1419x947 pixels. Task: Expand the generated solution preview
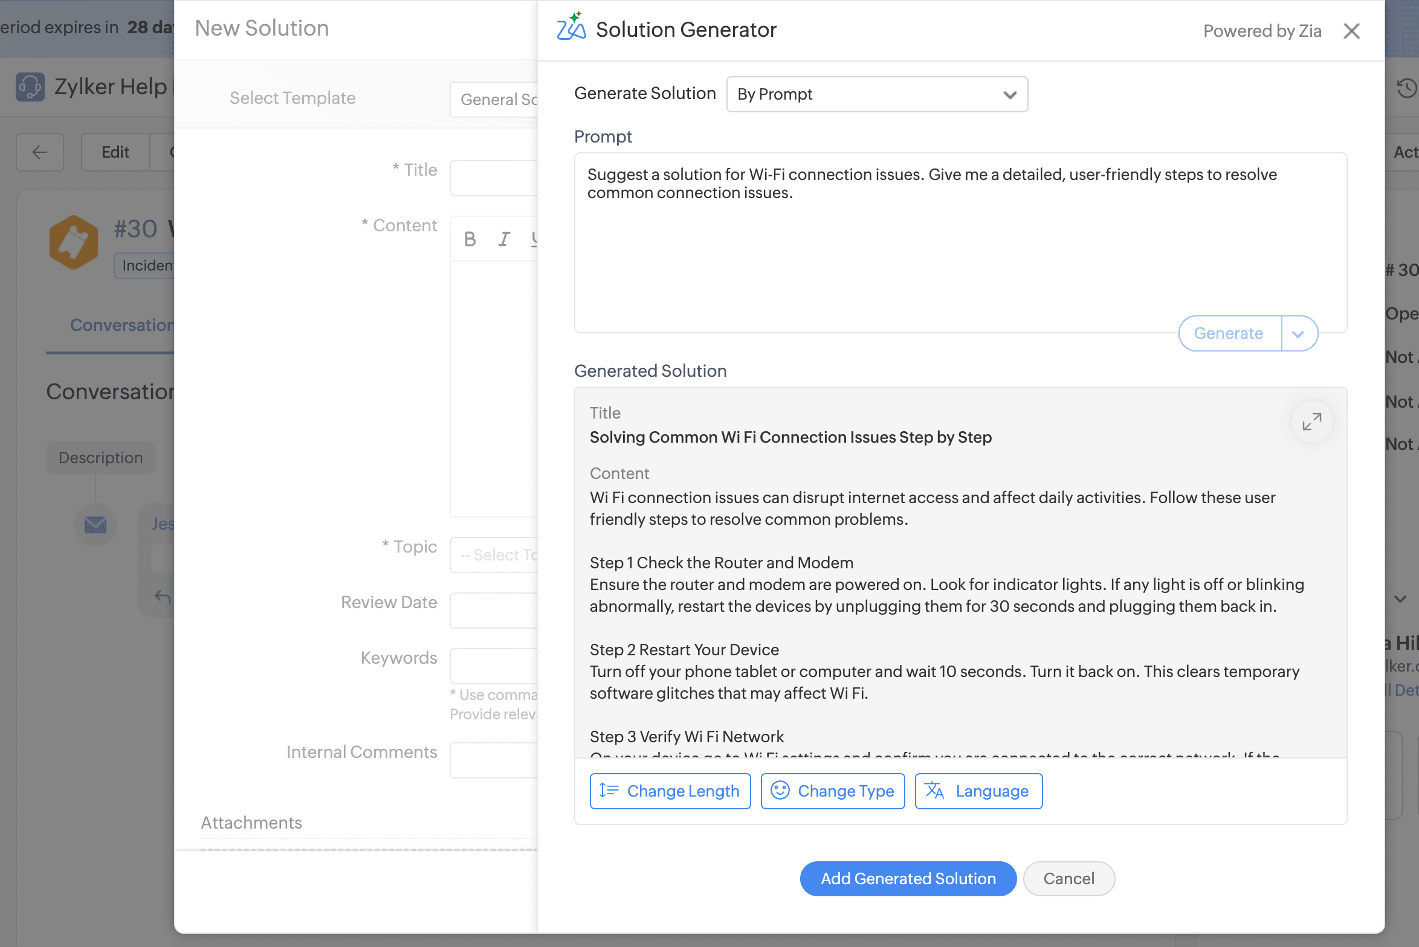coord(1311,421)
